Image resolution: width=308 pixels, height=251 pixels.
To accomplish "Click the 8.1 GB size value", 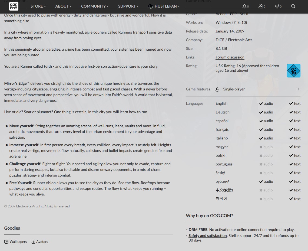I will (x=221, y=48).
